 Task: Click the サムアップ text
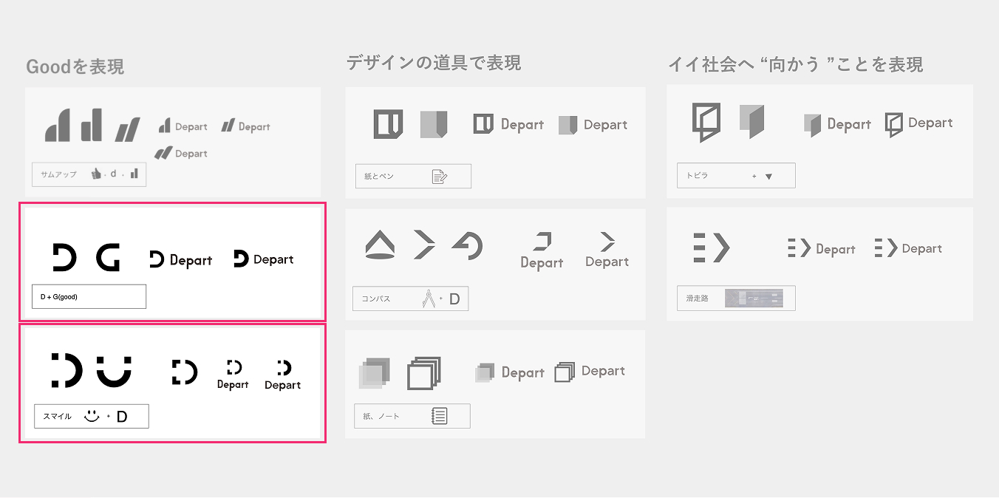click(x=58, y=174)
